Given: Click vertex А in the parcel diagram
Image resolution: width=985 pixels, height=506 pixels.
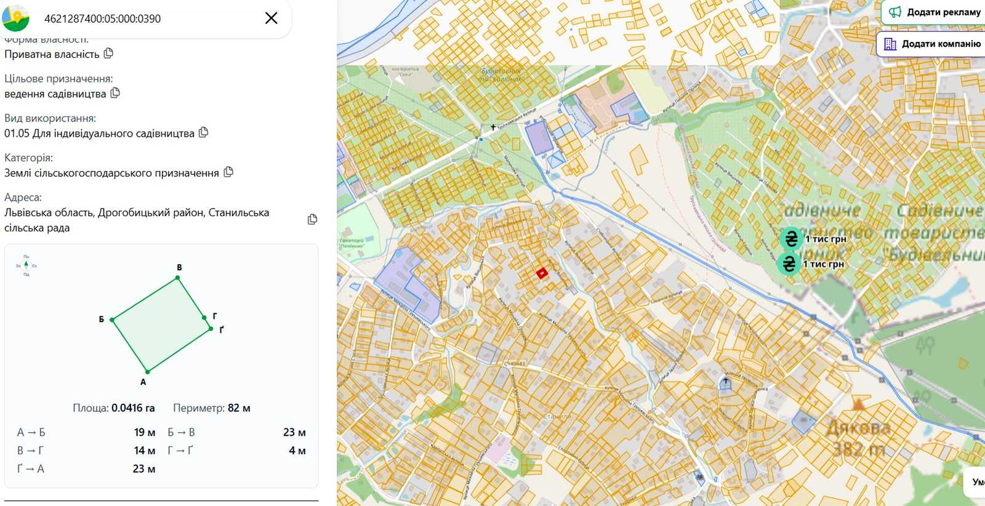Looking at the screenshot, I should [x=148, y=372].
